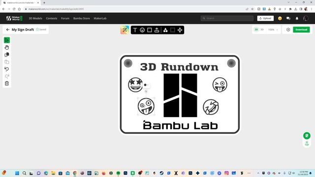The width and height of the screenshot is (315, 177).
Task: Switch to 2D view mode
Action: click(256, 29)
